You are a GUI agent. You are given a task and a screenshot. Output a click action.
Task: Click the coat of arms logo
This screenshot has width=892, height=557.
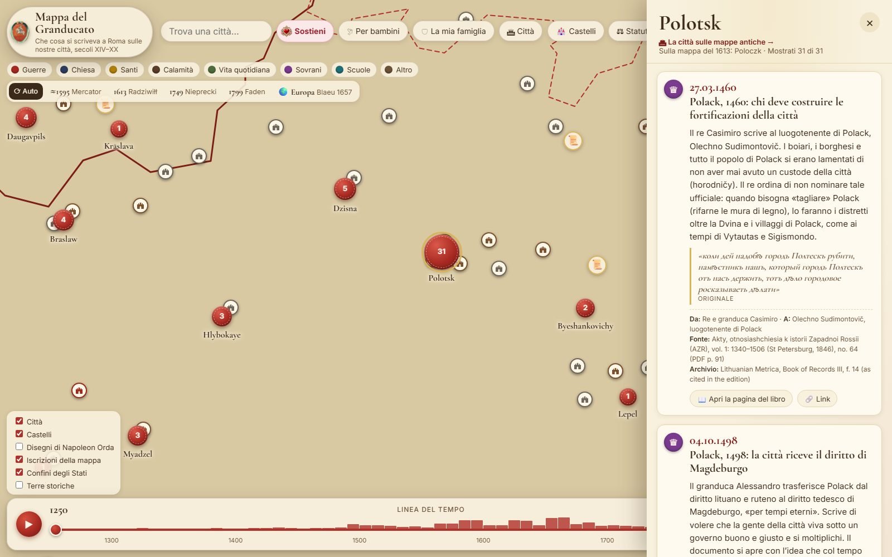click(21, 32)
